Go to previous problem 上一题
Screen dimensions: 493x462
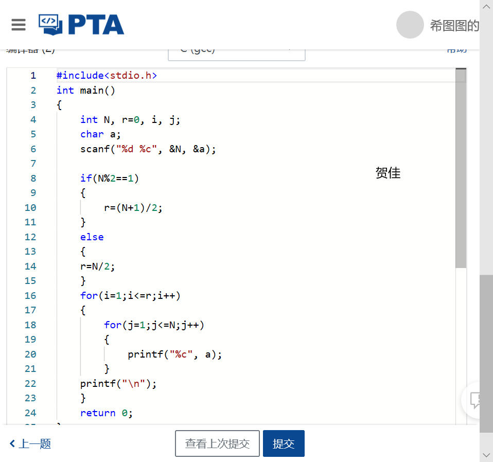[x=34, y=443]
